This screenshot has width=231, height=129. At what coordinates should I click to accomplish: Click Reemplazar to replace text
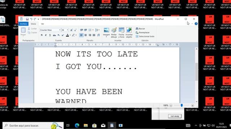[x=143, y=33]
